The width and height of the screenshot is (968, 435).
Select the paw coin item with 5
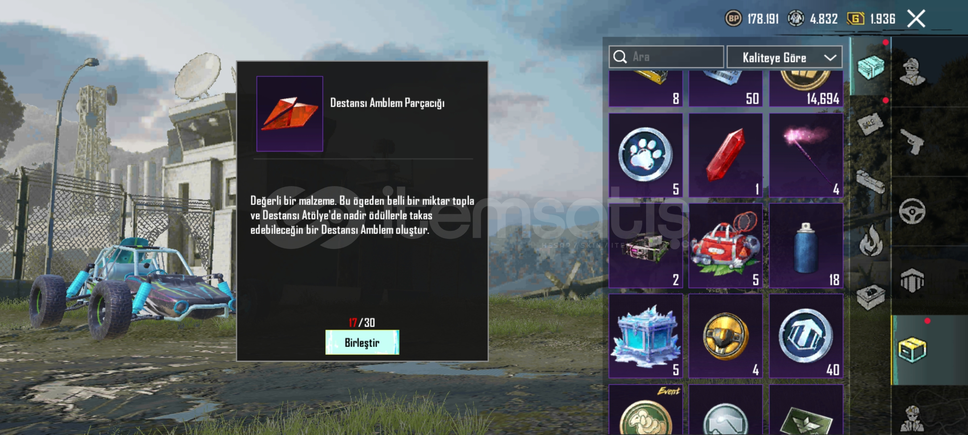(x=645, y=155)
